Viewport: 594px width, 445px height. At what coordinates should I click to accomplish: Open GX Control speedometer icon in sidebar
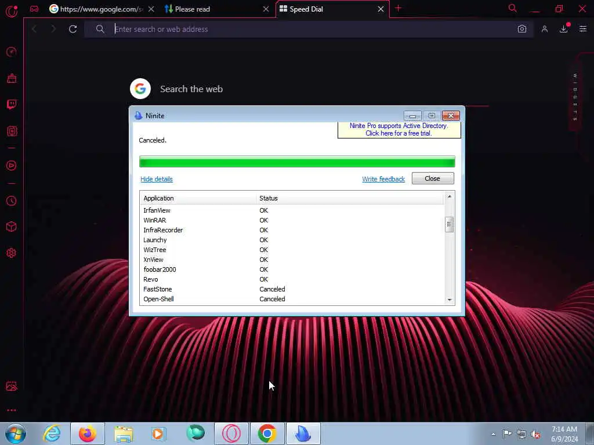[x=12, y=52]
